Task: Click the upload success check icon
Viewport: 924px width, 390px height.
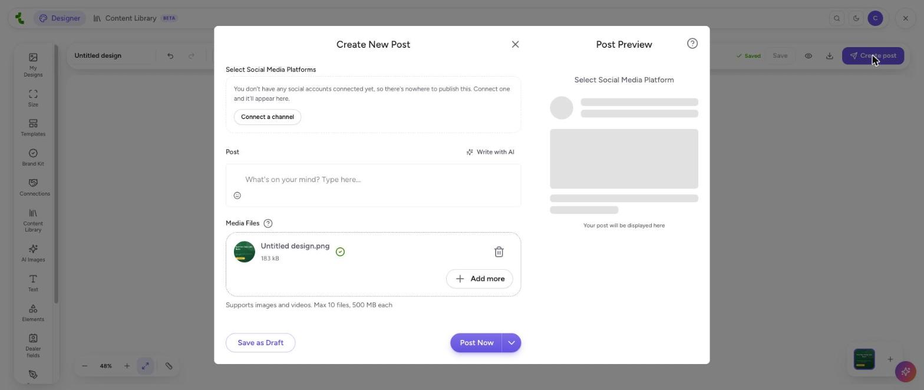Action: tap(340, 252)
